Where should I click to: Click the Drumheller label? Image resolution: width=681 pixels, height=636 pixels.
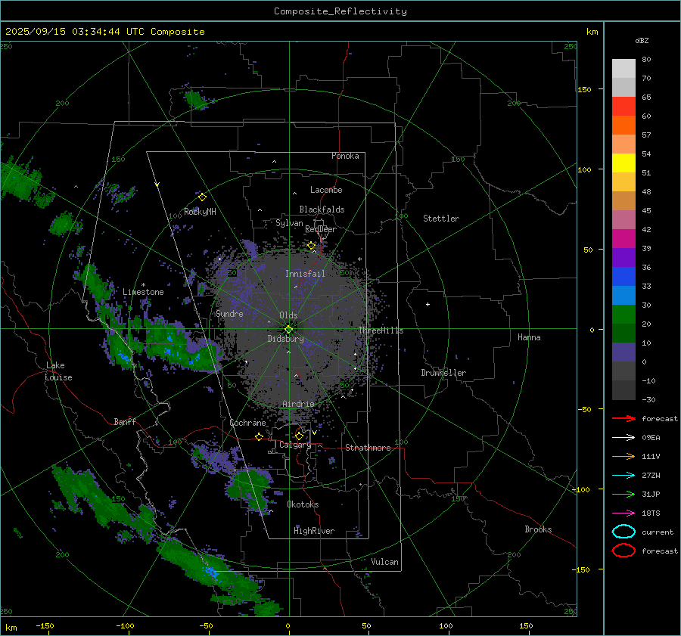[x=443, y=373]
